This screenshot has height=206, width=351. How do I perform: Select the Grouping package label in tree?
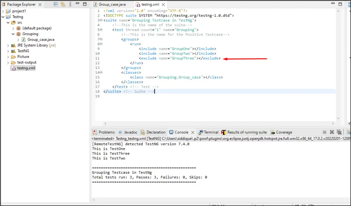click(x=30, y=34)
